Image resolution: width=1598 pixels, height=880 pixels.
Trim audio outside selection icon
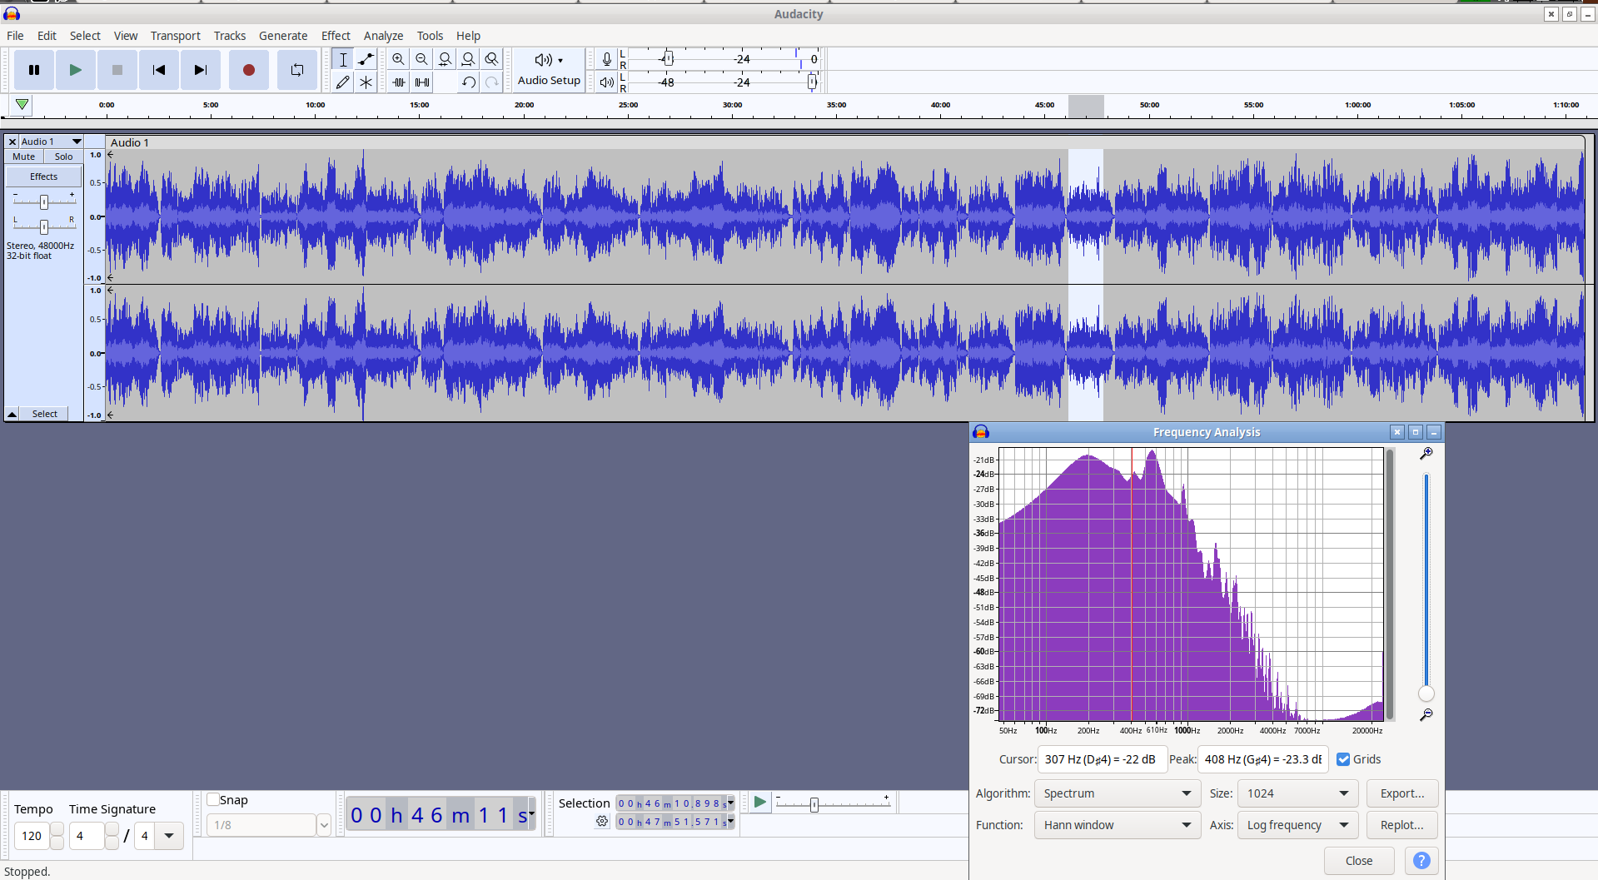tap(399, 82)
